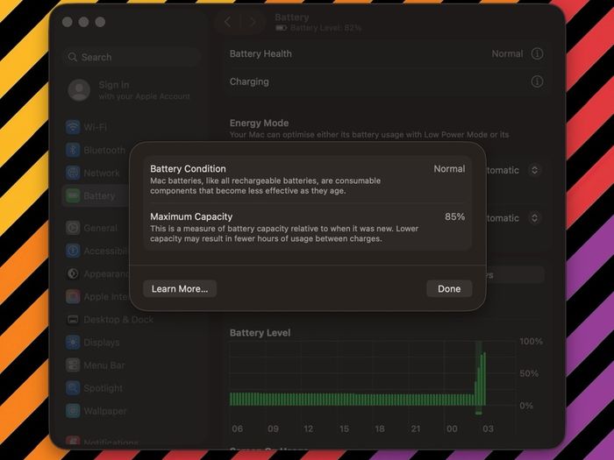The width and height of the screenshot is (614, 460).
Task: Select Wallpaper label in sidebar
Action: 105,411
